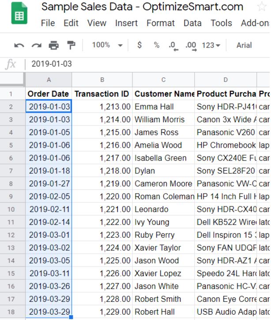Decrease decimal places icon
The image size is (271, 320).
pos(173,46)
